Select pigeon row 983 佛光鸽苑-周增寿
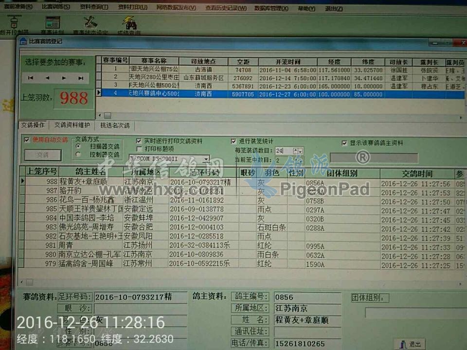The width and height of the screenshot is (467, 350). point(243,227)
